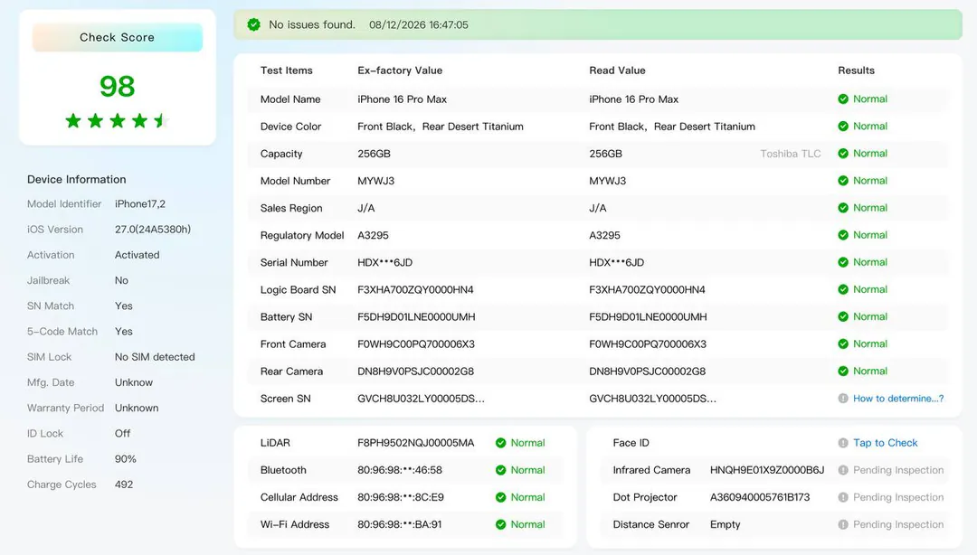Screen dimensions: 977x555
Task: Click the green check icon for LiDAR
Action: click(500, 443)
